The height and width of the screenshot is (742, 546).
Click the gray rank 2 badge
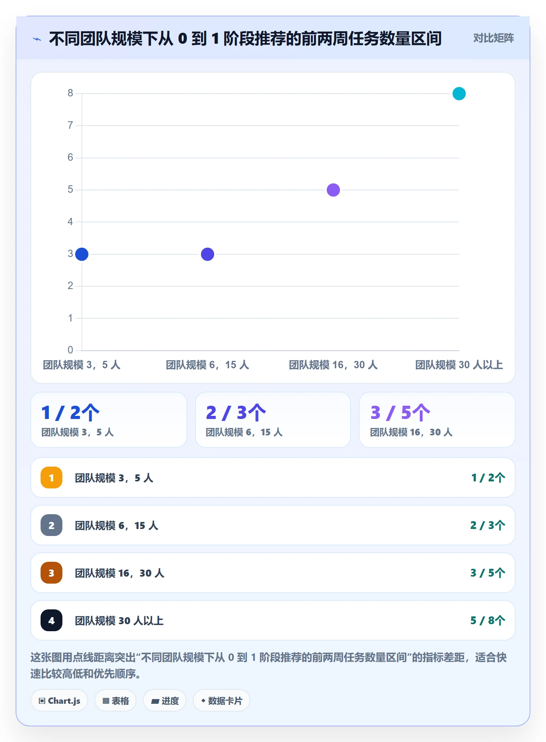(51, 525)
